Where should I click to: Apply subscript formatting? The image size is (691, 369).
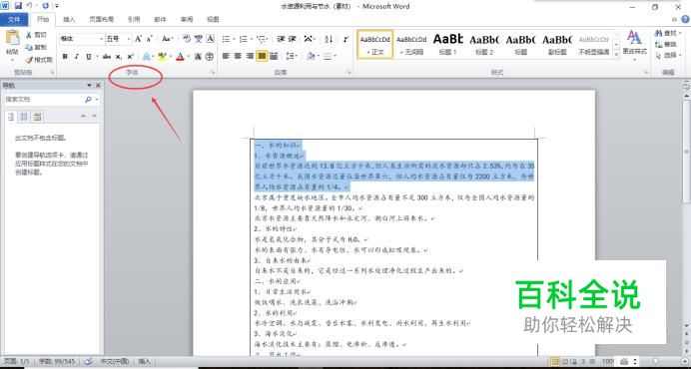119,57
